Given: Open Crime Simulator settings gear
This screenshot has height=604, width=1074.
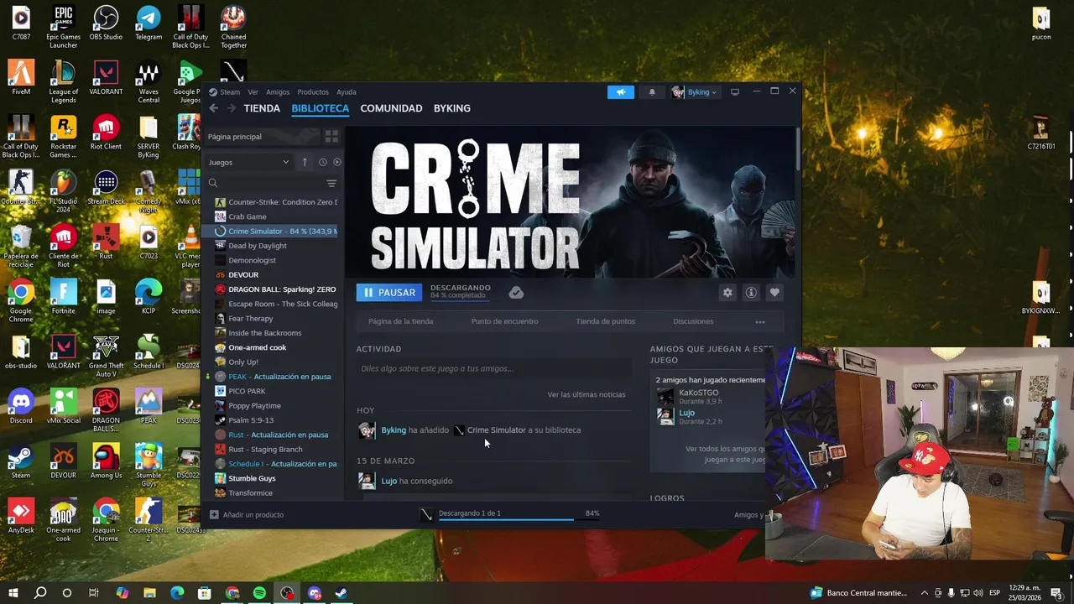Looking at the screenshot, I should [727, 292].
